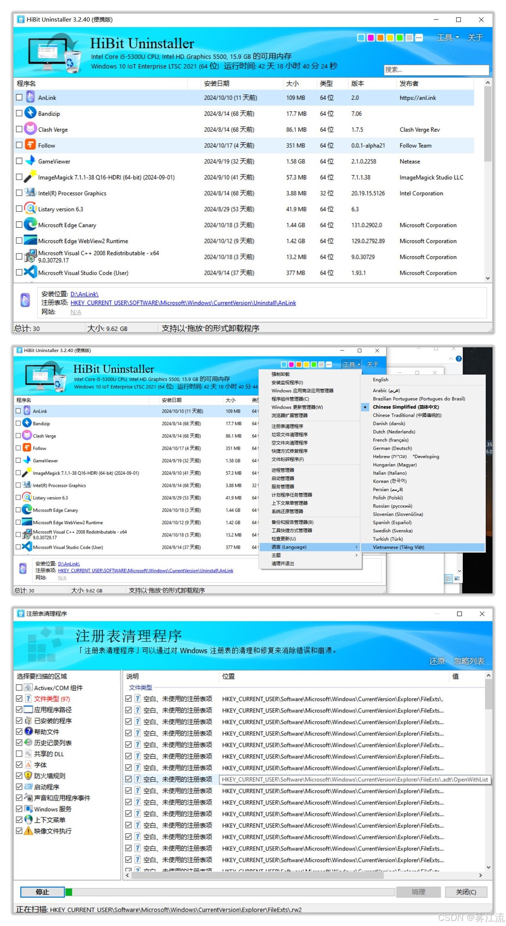Click the 防火墙规则 shield icon in scan areas
This screenshot has height=926, width=506.
(29, 776)
